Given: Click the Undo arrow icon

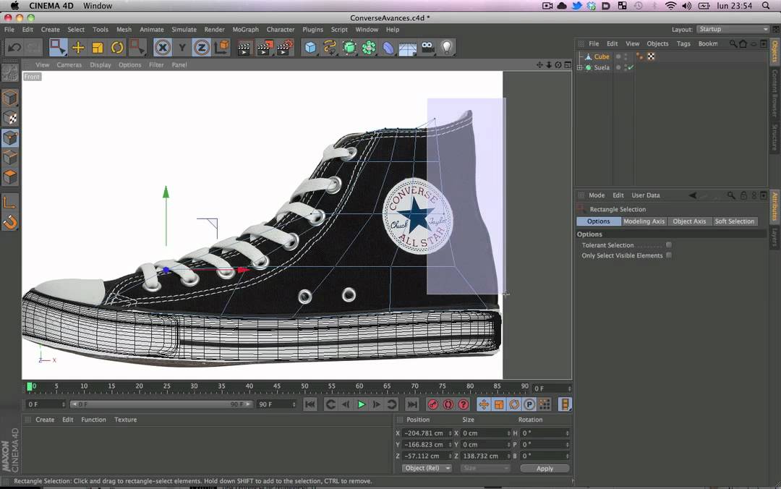Looking at the screenshot, I should [14, 48].
